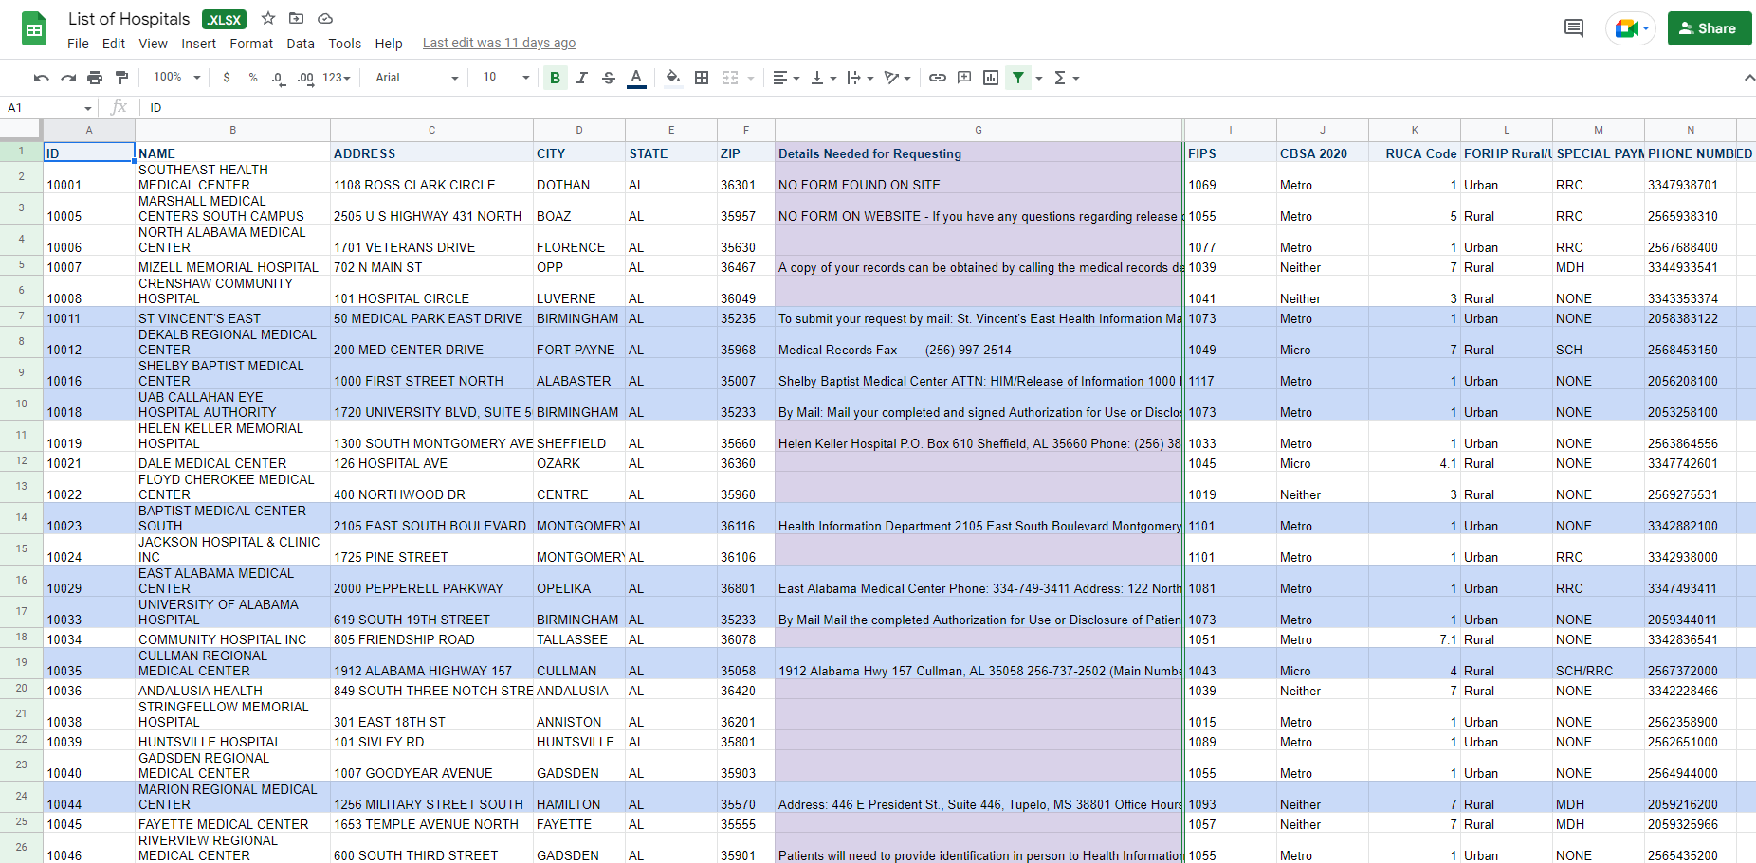Open the zoom level 100% dropdown

coord(177,78)
